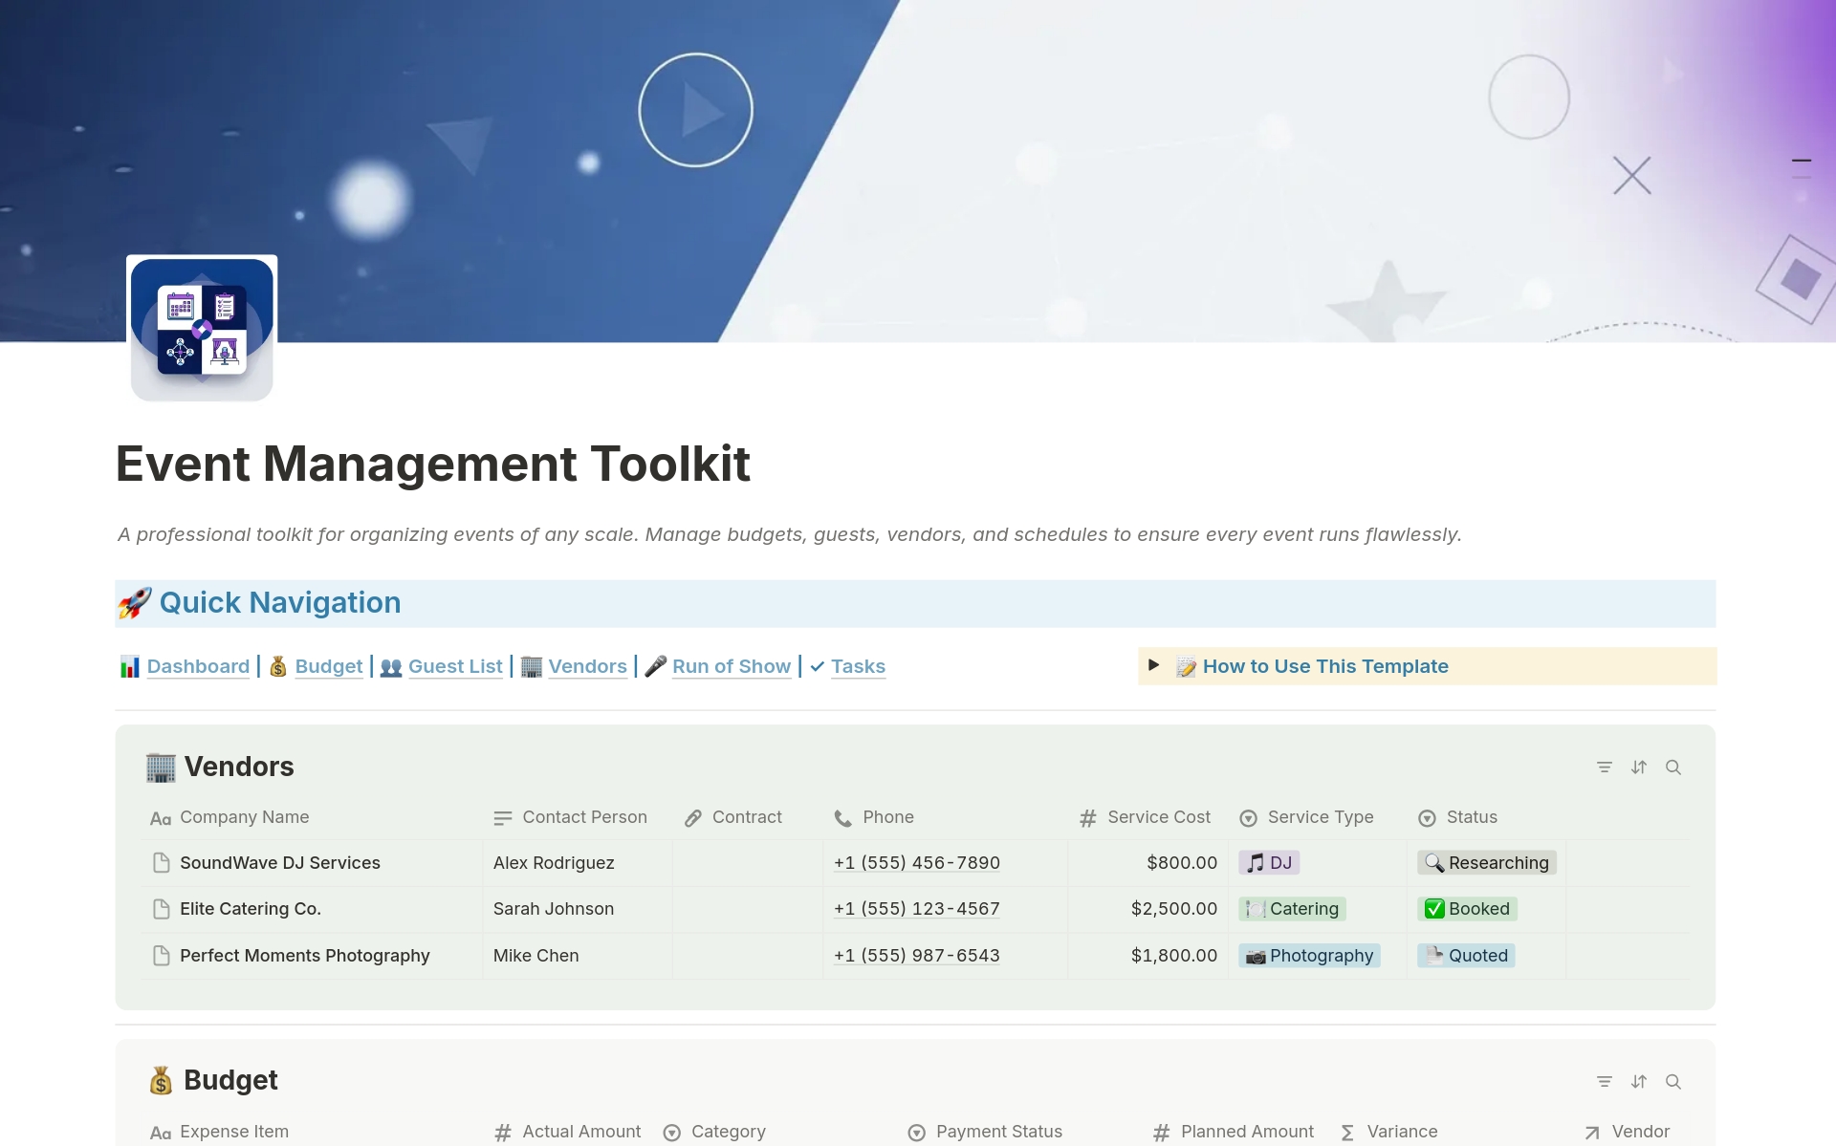Viewport: 1836px width, 1146px height.
Task: Open the Payment Status column header menu
Action: 985,1133
